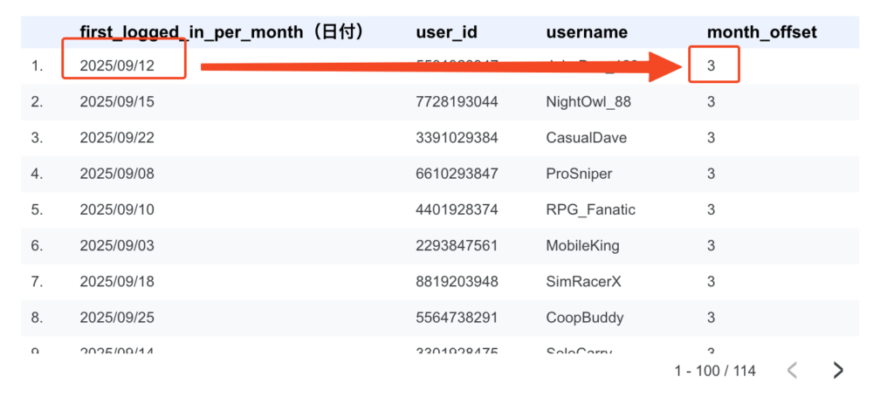Click the 2025/09/03 date cell
The width and height of the screenshot is (894, 418).
pyautogui.click(x=117, y=245)
